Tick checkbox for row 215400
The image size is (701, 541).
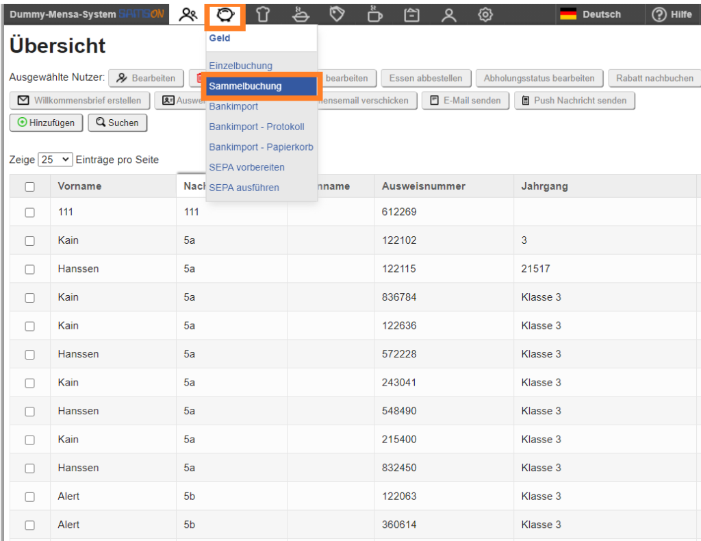(29, 440)
